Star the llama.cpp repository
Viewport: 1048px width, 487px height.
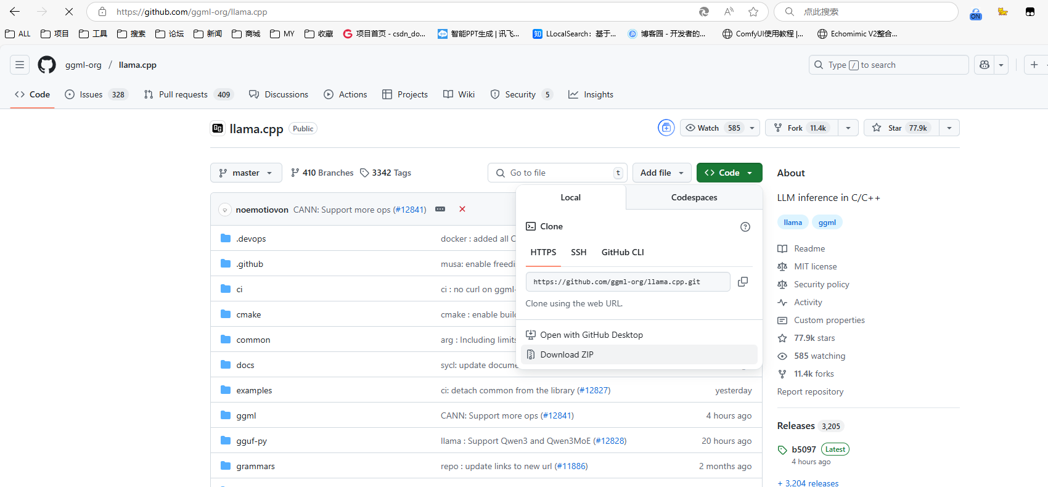click(x=901, y=128)
